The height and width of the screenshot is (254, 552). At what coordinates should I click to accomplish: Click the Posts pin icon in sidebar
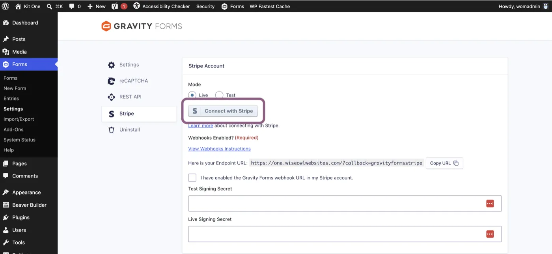pos(6,39)
